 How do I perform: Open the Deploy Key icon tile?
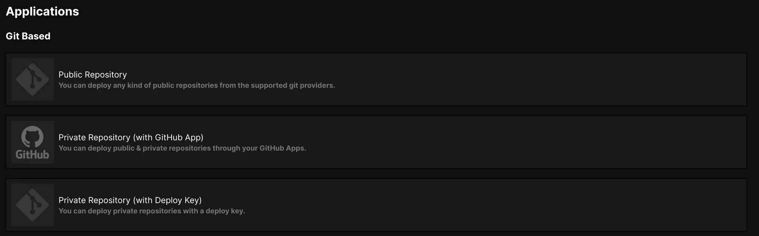click(x=32, y=205)
